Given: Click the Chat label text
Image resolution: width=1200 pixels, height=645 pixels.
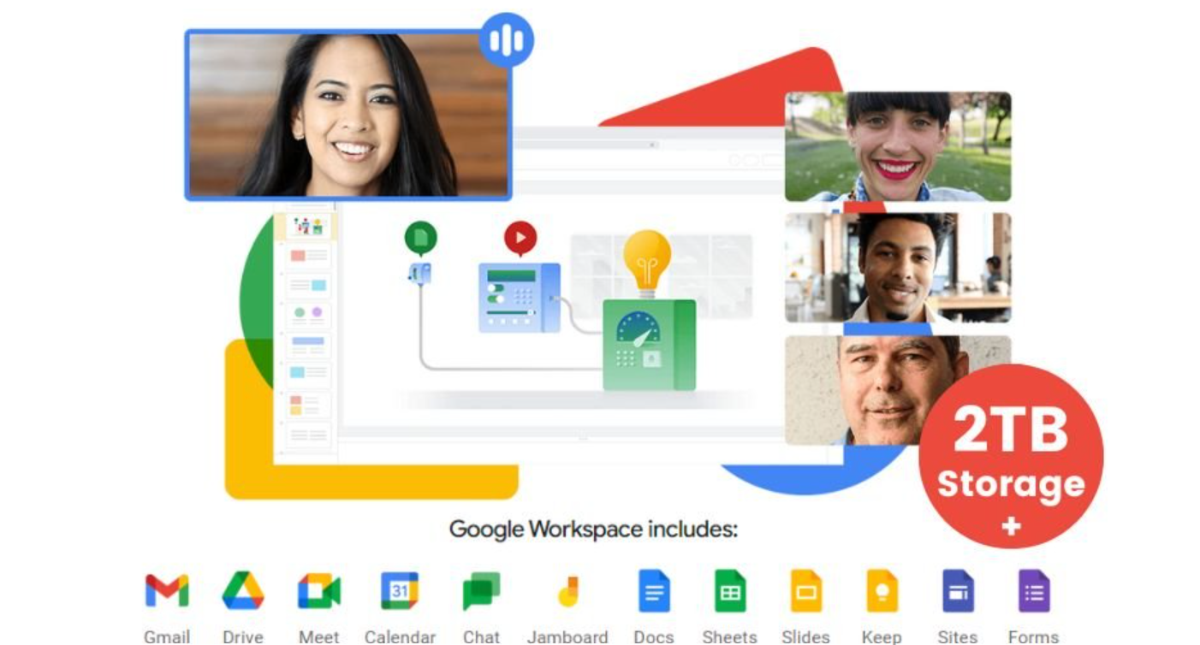Looking at the screenshot, I should 481,636.
